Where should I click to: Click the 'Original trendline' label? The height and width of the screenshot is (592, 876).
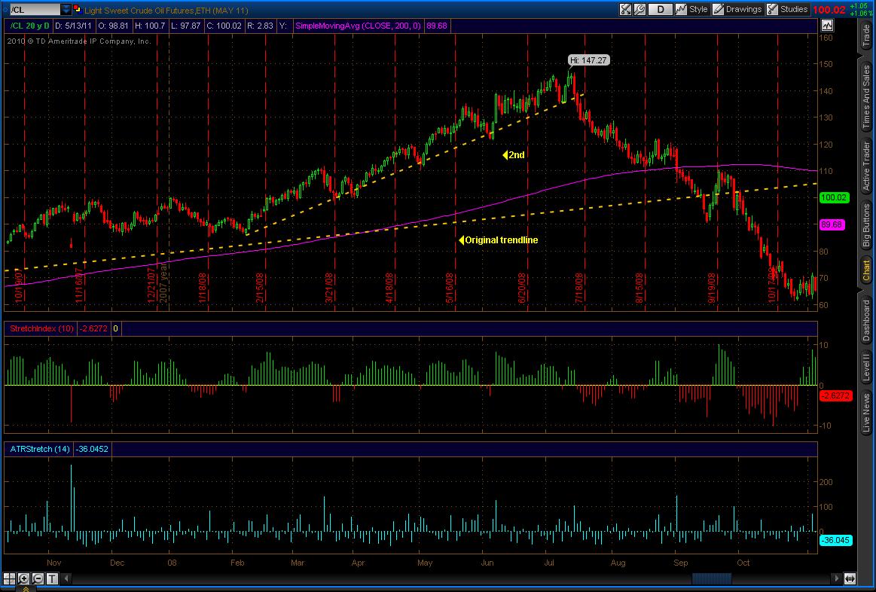(x=499, y=240)
